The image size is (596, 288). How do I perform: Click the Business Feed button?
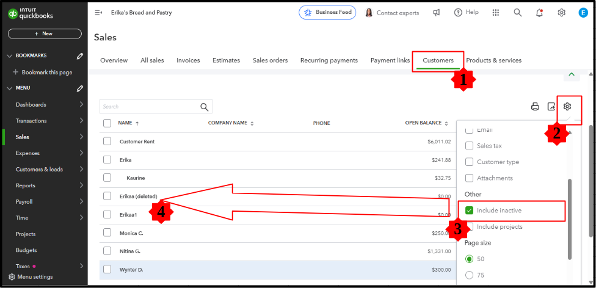(327, 13)
